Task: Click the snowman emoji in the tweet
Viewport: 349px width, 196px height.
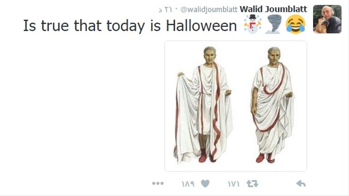Action: [x=252, y=24]
